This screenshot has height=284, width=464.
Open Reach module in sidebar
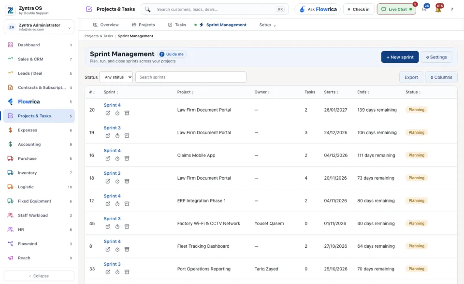(x=39, y=258)
